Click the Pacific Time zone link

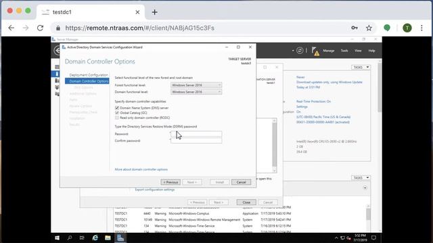(323, 117)
